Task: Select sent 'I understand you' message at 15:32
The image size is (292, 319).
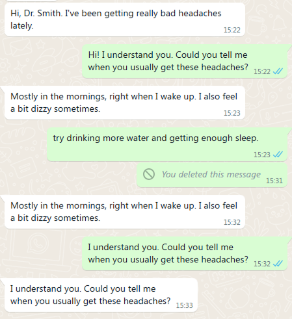Action: [185, 253]
